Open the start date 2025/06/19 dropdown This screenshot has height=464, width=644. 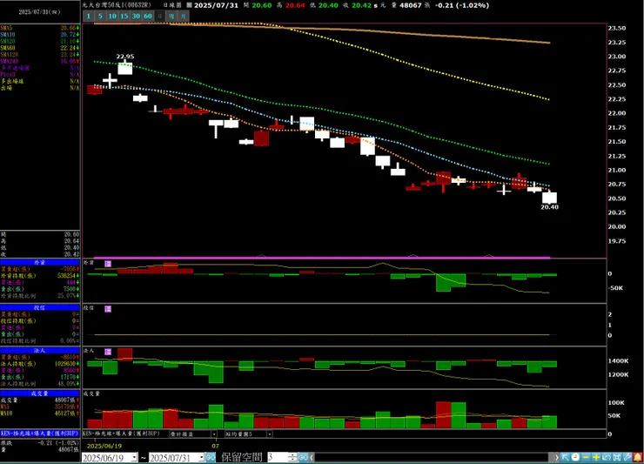tap(135, 457)
